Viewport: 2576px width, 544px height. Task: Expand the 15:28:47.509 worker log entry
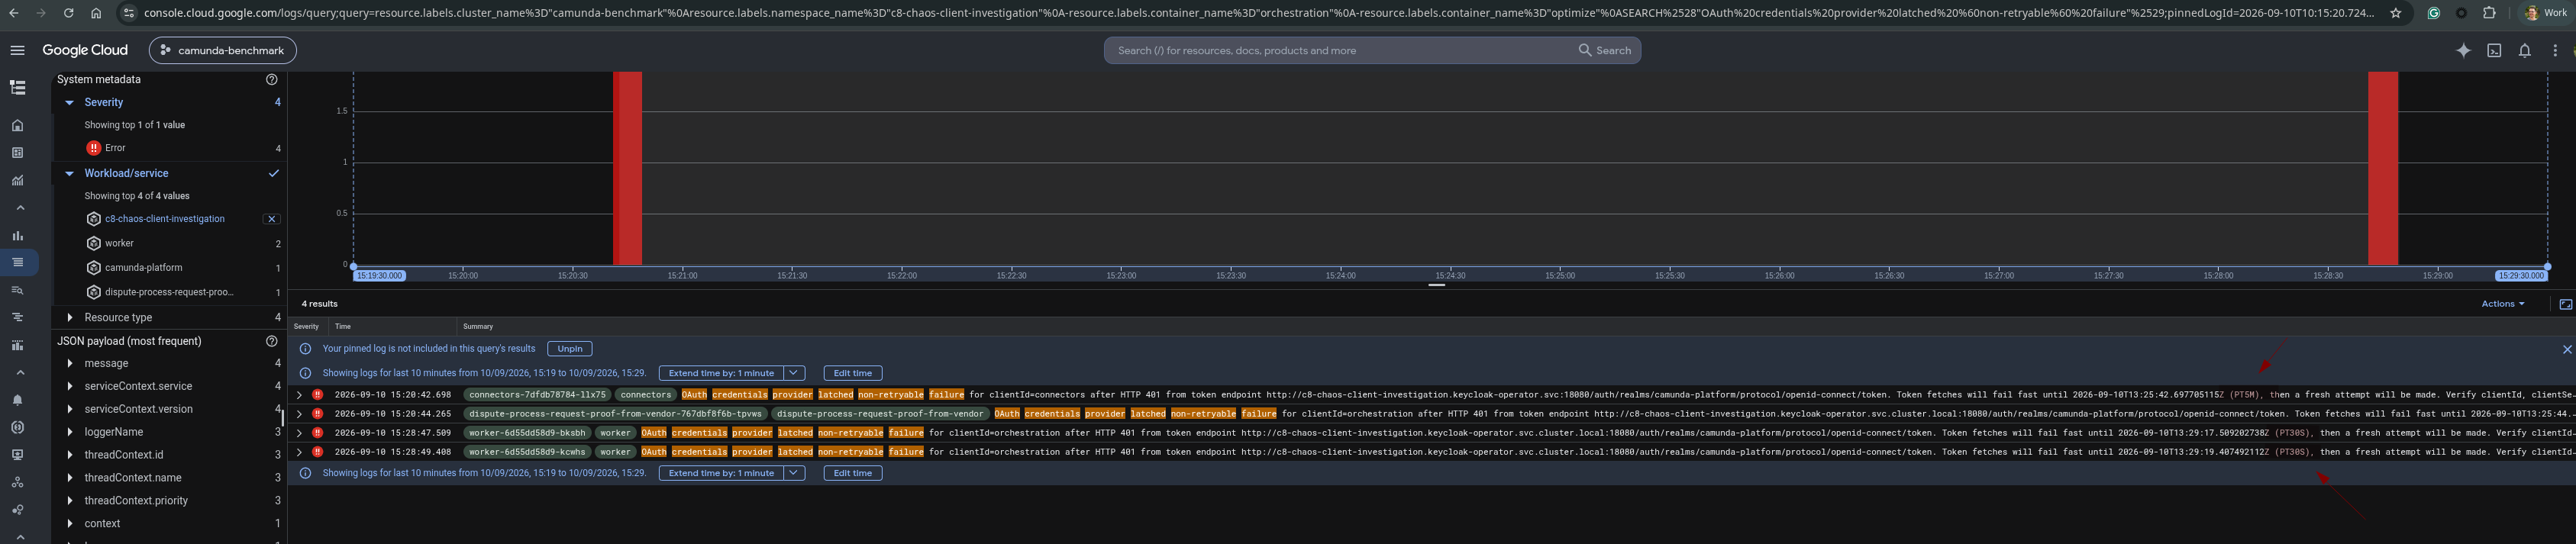tap(299, 433)
